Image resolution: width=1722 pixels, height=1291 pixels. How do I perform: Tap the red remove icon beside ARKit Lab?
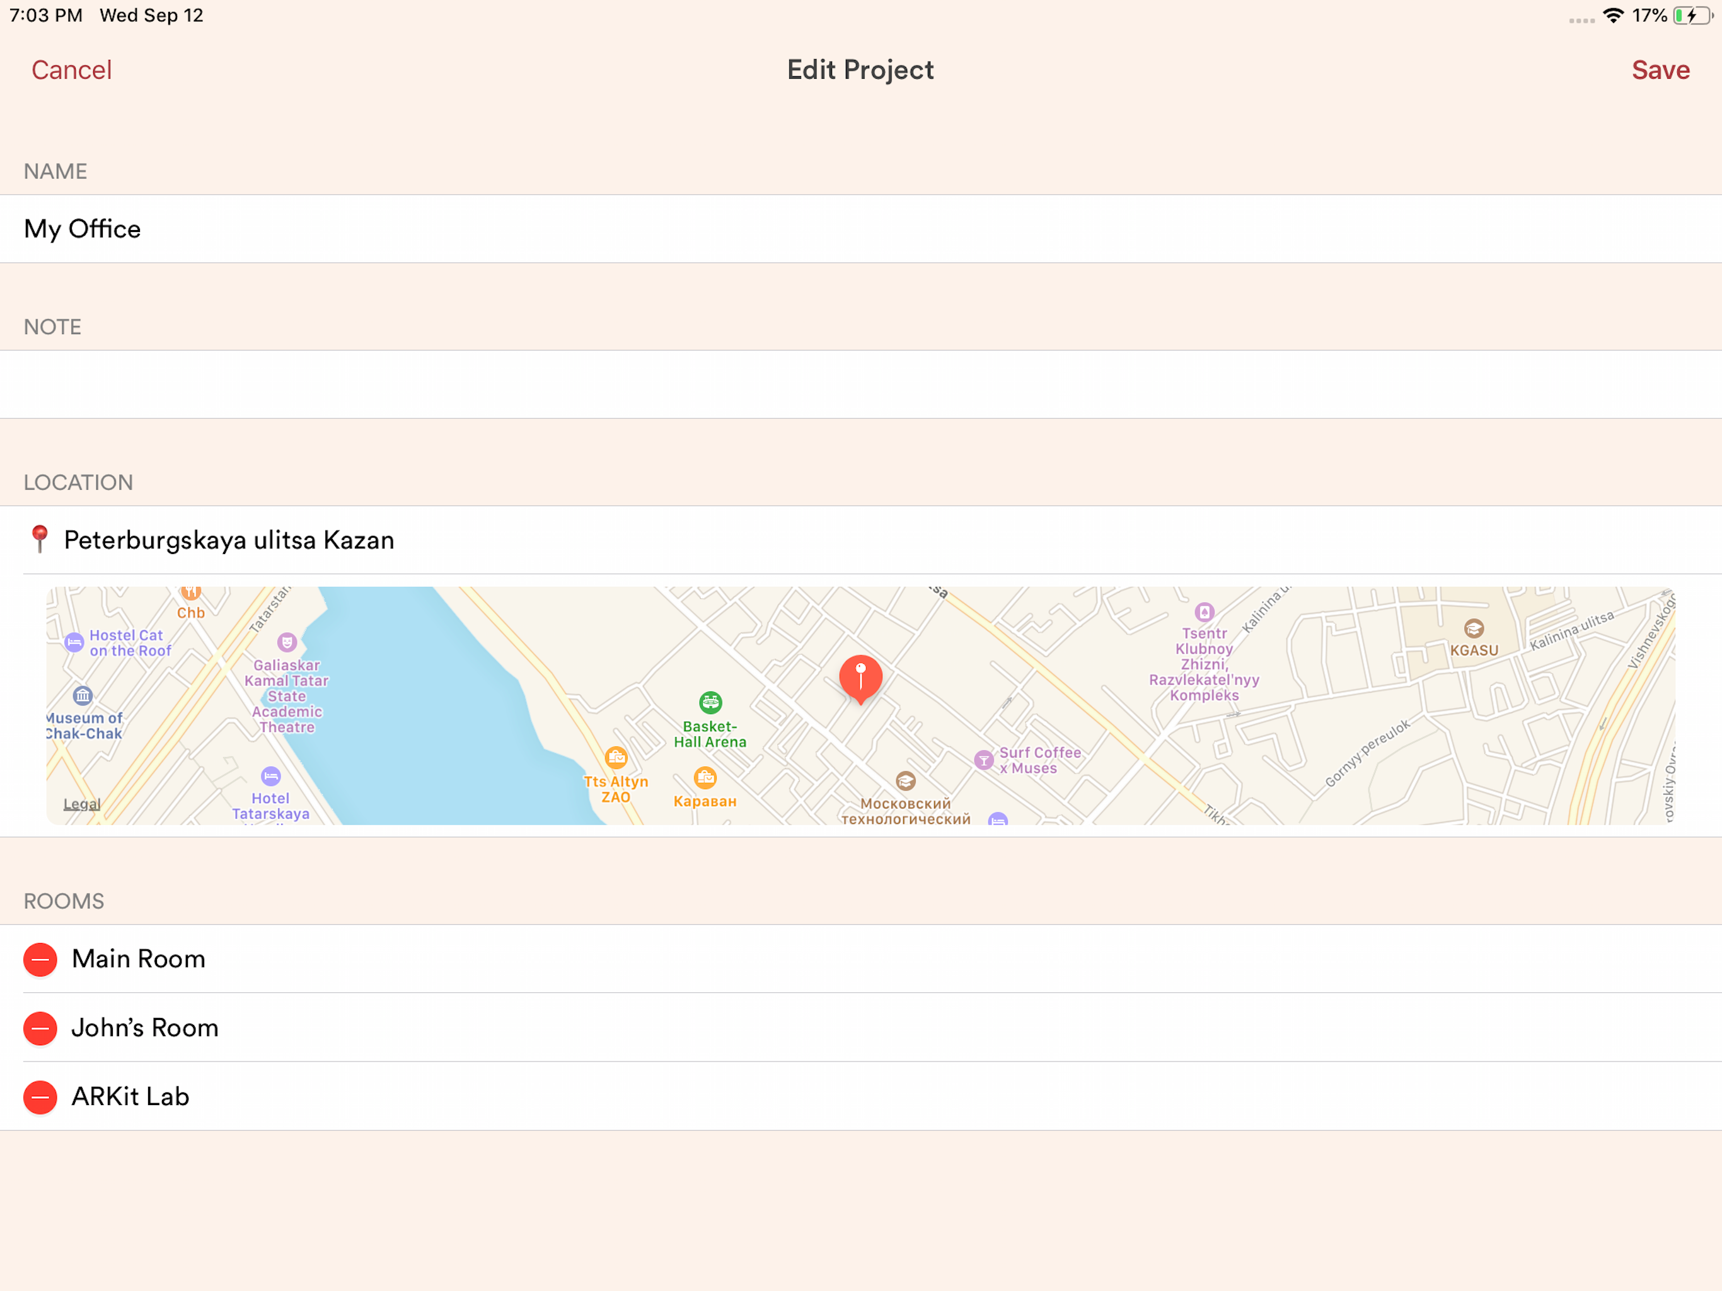point(40,1097)
